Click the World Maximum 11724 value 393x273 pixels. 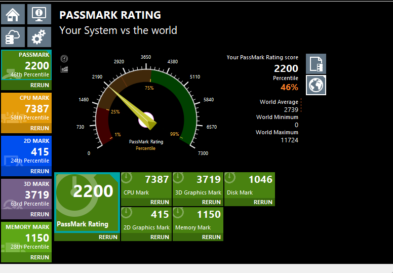pos(290,140)
